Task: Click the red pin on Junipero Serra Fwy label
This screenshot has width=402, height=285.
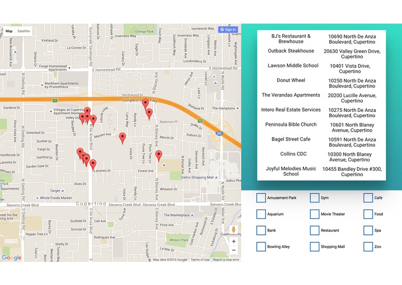Action: tap(145, 104)
